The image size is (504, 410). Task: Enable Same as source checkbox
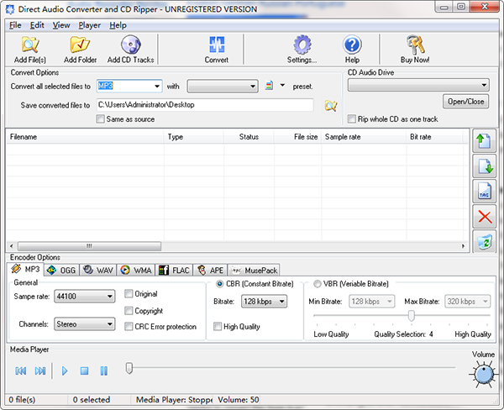coord(100,119)
